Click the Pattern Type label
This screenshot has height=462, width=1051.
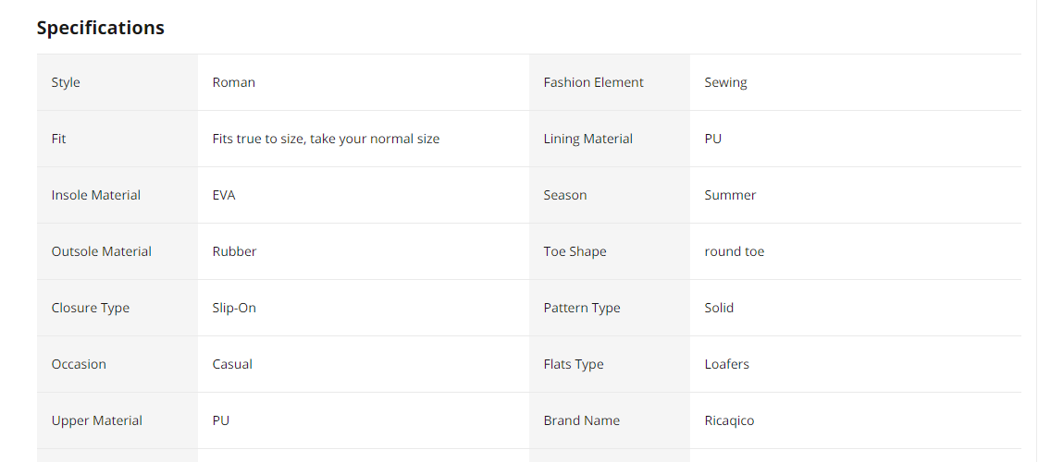[x=582, y=308]
